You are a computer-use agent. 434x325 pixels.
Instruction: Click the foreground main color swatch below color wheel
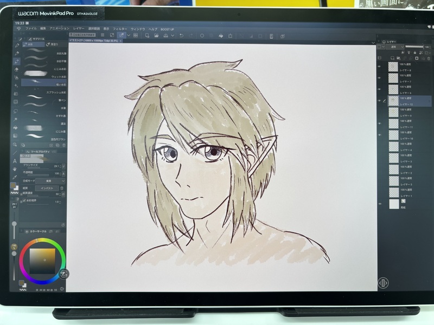(21, 282)
